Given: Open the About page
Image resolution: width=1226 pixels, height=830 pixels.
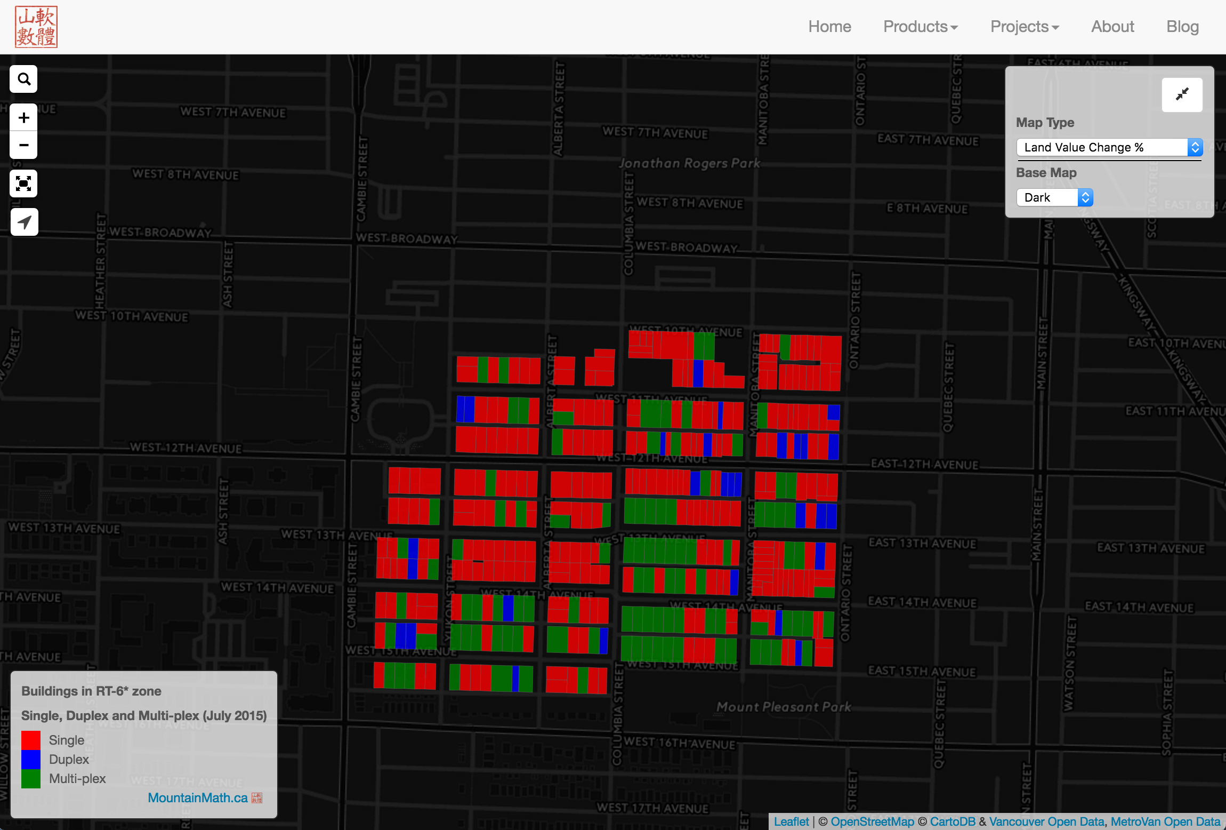Looking at the screenshot, I should [x=1112, y=27].
